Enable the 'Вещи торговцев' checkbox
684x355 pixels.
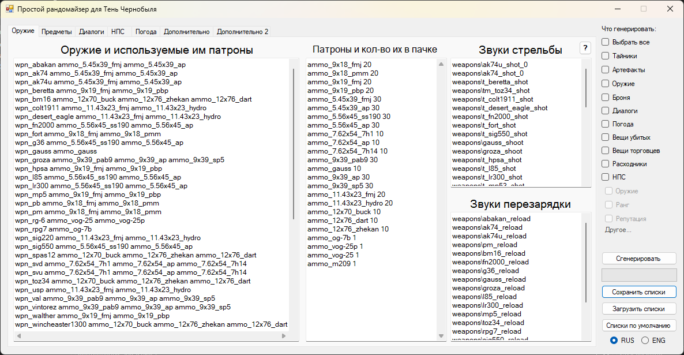pos(605,151)
